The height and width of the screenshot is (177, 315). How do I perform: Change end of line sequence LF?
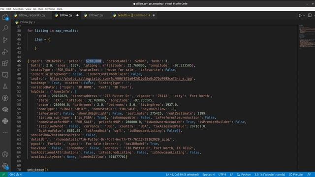[231, 175]
